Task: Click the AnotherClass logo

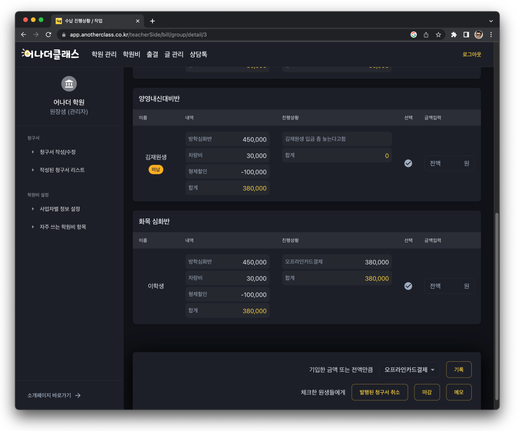Action: pyautogui.click(x=50, y=54)
